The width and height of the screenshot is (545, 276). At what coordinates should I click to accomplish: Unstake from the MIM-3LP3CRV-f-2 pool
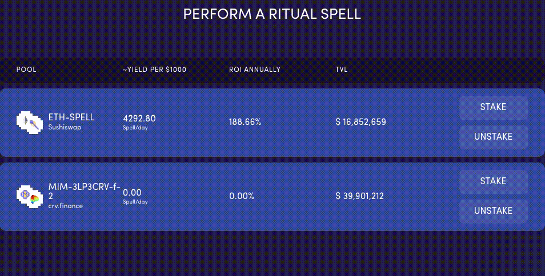point(493,211)
